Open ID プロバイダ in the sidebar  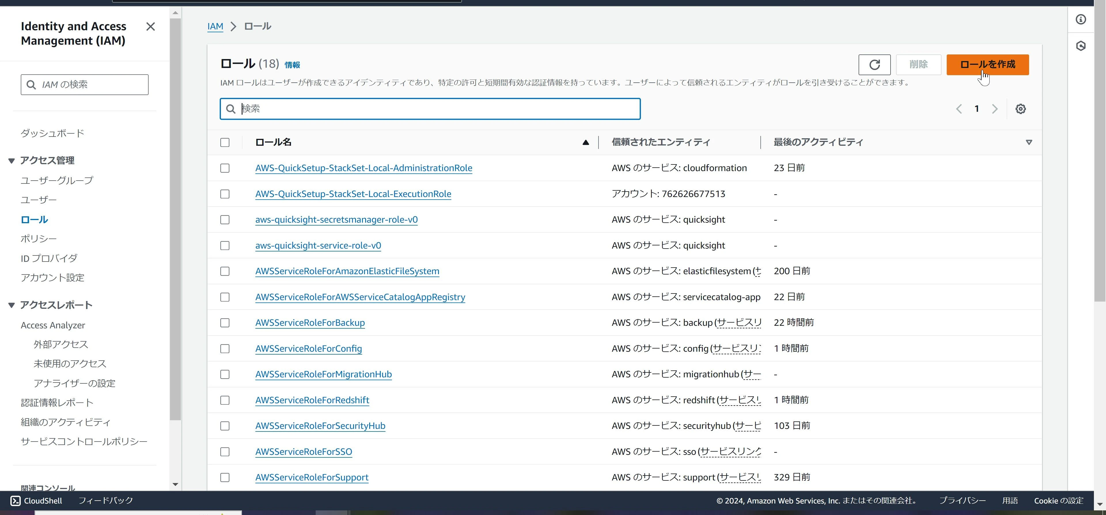pyautogui.click(x=49, y=258)
